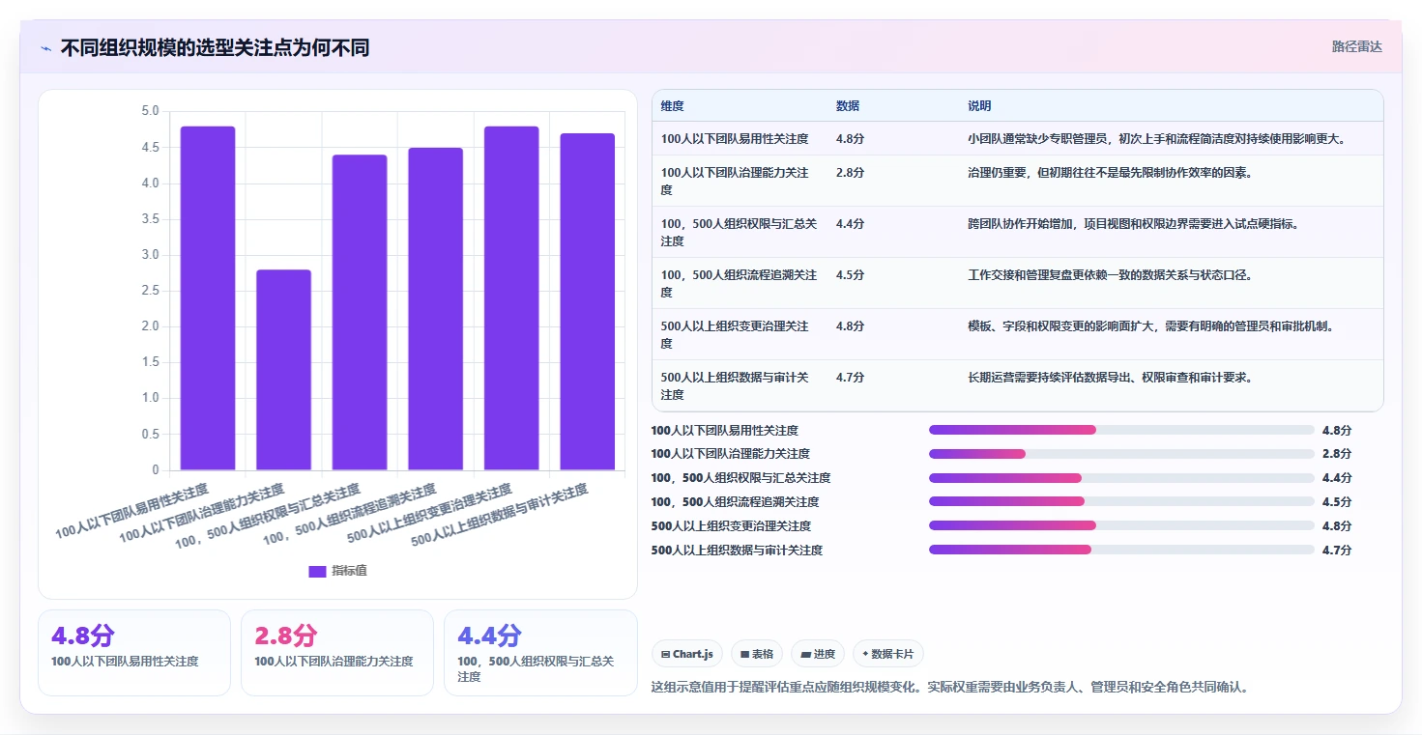This screenshot has width=1422, height=735.
Task: Click the progress list label 100，500人组织流程追溯关注度
Action: pyautogui.click(x=735, y=502)
